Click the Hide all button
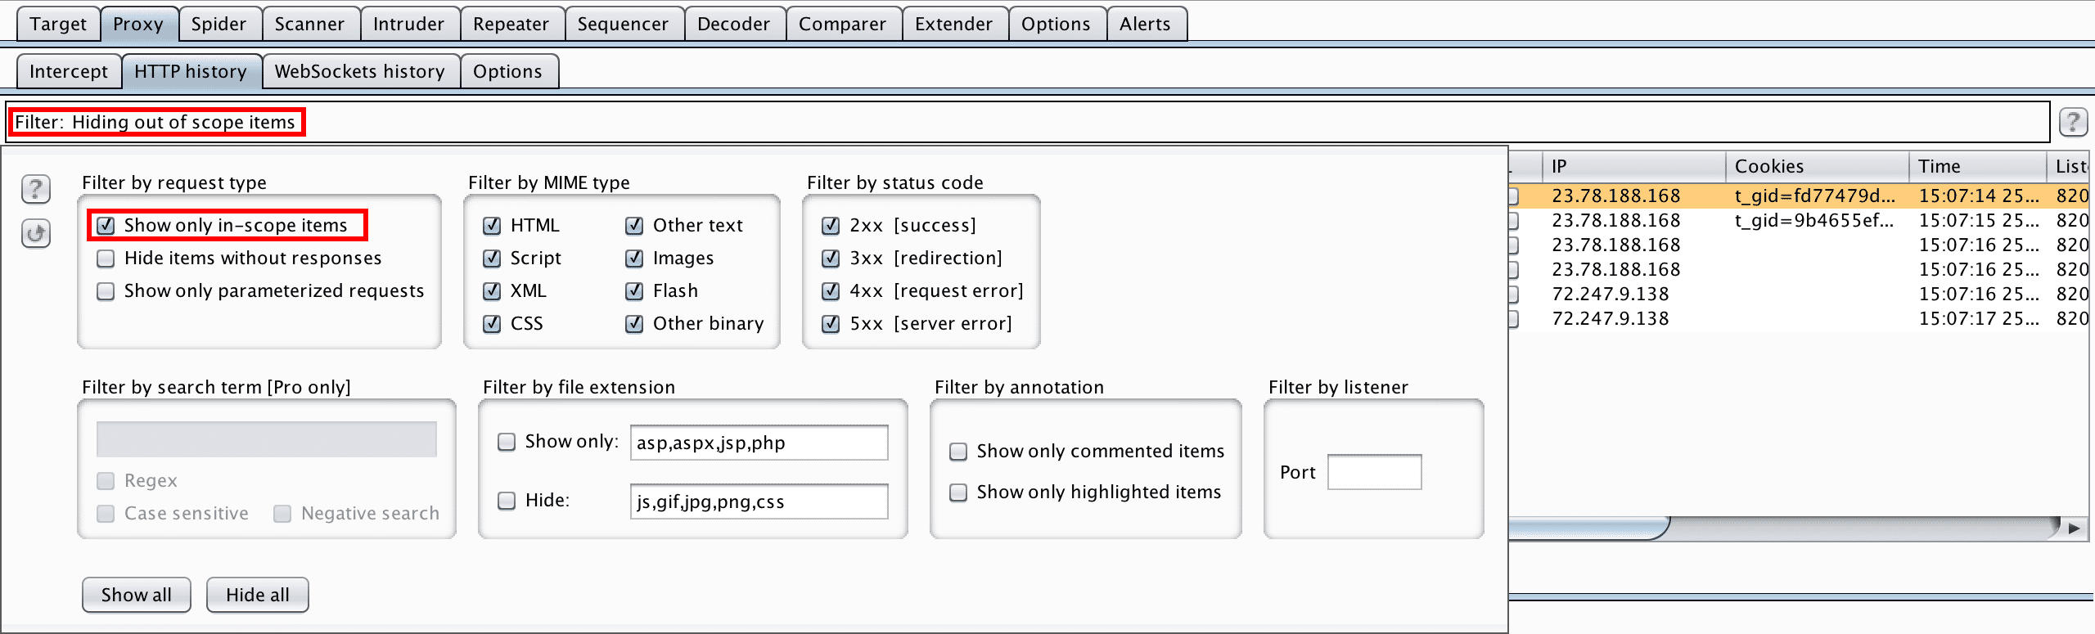This screenshot has height=634, width=2095. point(258,595)
